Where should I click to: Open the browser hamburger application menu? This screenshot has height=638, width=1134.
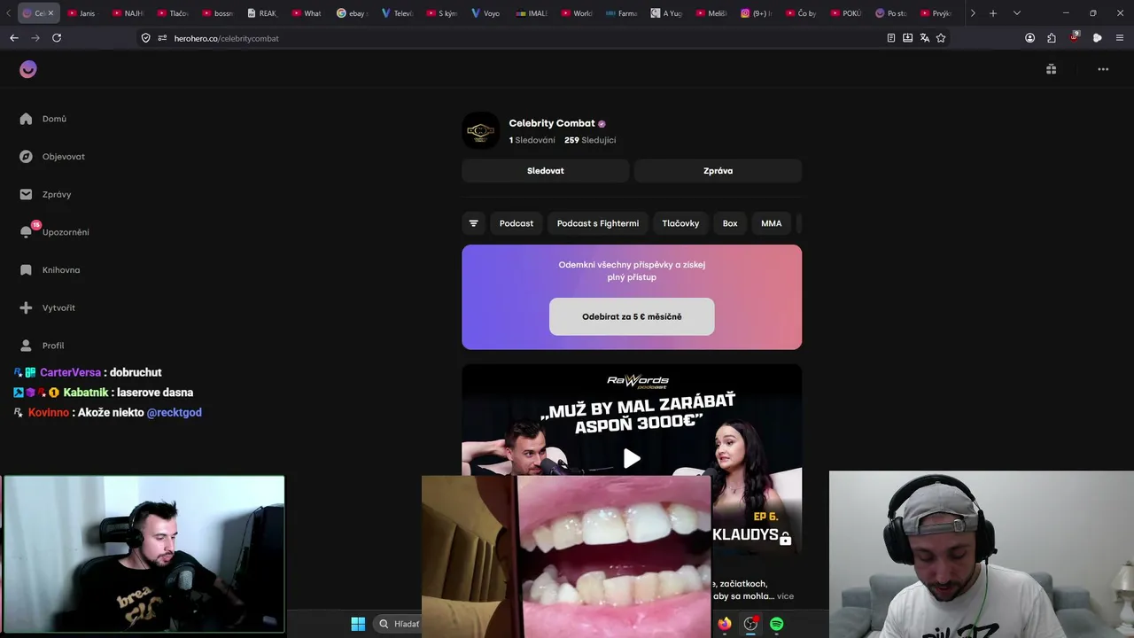[x=1121, y=38]
